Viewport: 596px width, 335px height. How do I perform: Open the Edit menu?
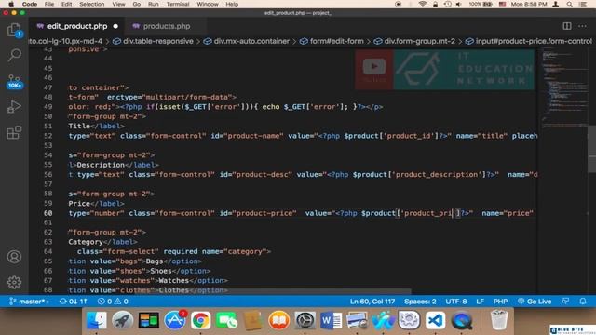click(66, 4)
